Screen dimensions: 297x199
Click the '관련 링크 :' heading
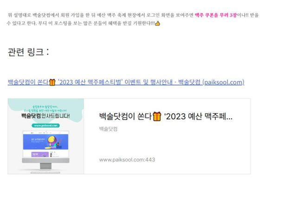[28, 52]
